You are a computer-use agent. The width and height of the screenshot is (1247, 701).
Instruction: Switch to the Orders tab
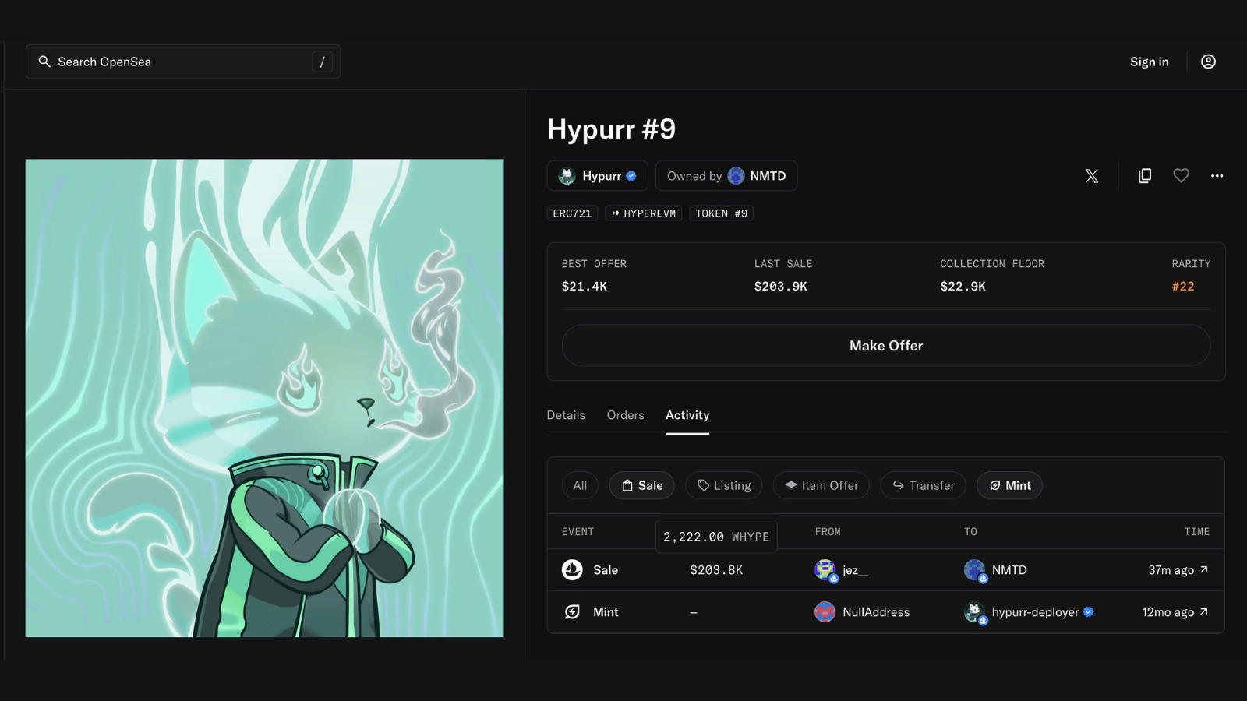point(625,415)
